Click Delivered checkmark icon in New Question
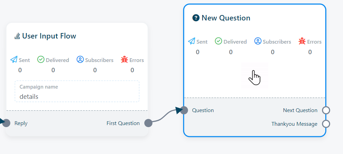The image size is (343, 154). tap(218, 41)
